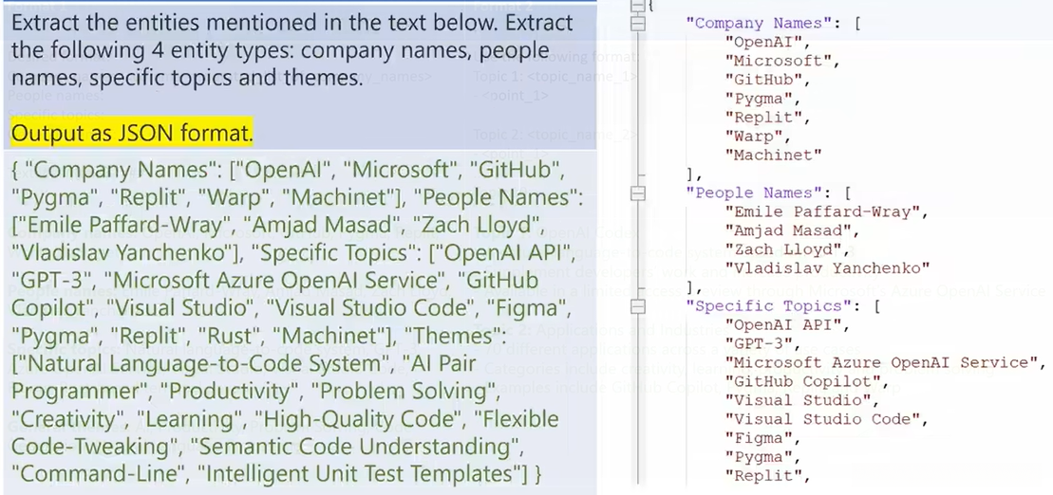Collapse the "People Names" array node
Image resolution: width=1053 pixels, height=495 pixels.
click(x=638, y=192)
